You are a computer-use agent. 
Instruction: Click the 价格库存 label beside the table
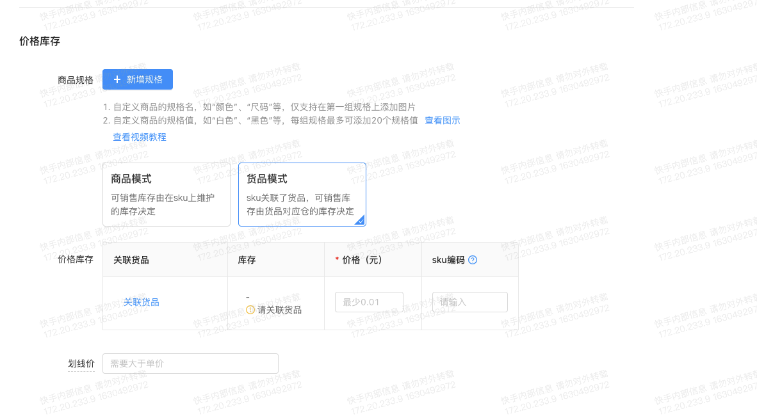click(76, 260)
